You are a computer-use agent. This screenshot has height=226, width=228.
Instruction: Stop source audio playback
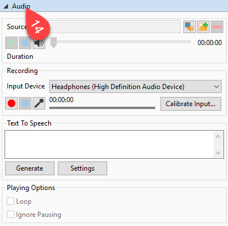[25, 43]
